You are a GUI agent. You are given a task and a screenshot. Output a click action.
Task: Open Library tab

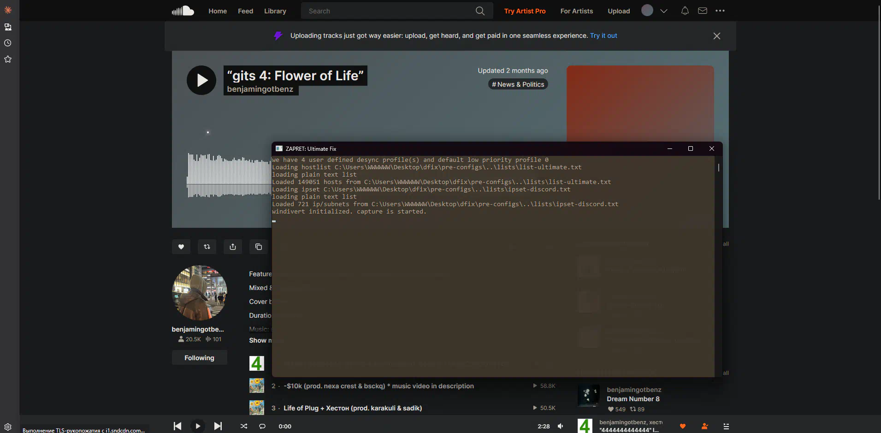pos(275,11)
